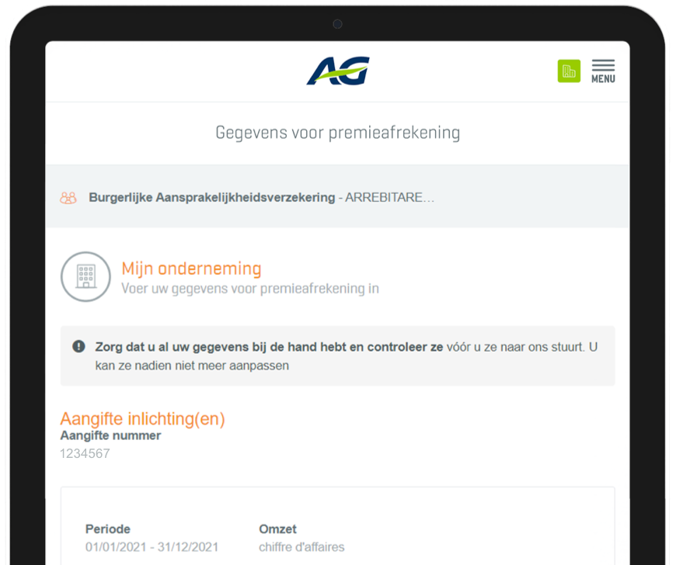Click the subtitle Voer uw gegevens voor premieafrekening in

(x=250, y=289)
